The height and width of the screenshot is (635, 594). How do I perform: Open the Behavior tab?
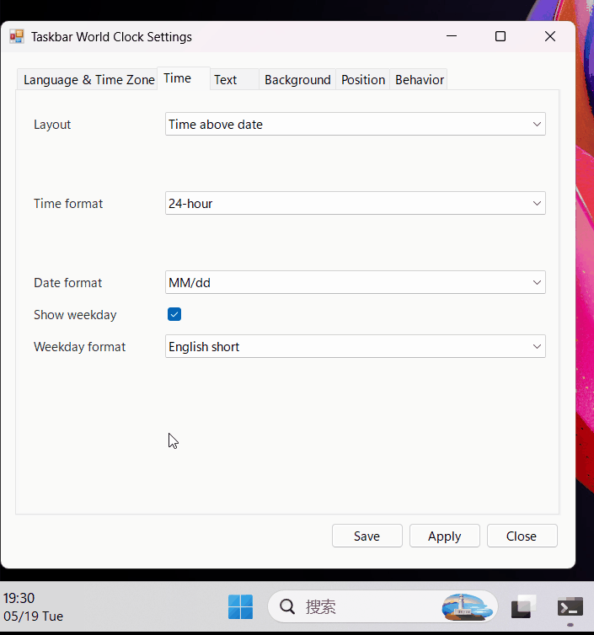(419, 79)
